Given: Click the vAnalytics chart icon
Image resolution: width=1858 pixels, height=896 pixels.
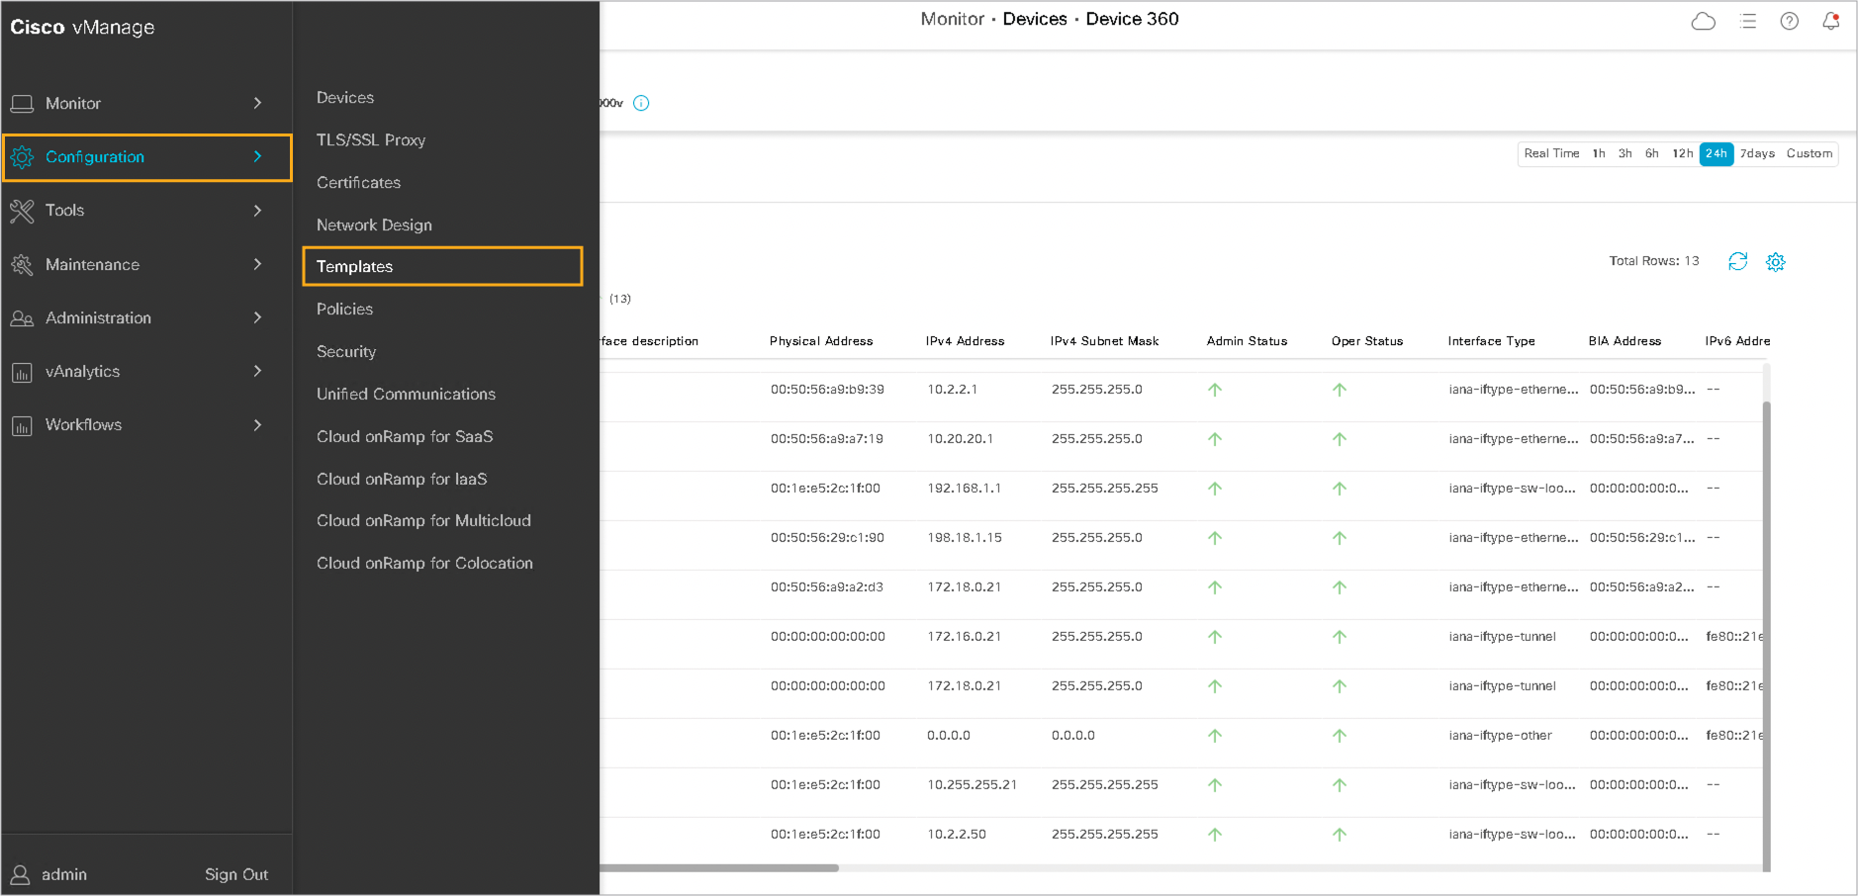Looking at the screenshot, I should [22, 373].
